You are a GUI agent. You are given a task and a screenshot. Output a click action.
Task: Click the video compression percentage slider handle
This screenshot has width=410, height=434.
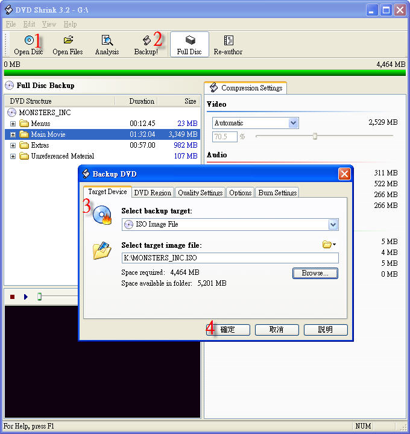(315, 136)
